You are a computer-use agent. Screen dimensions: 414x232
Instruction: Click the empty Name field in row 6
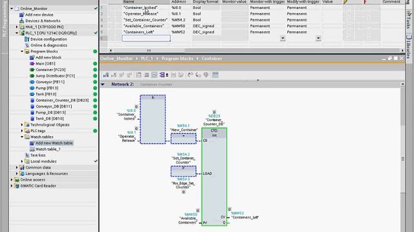click(146, 39)
